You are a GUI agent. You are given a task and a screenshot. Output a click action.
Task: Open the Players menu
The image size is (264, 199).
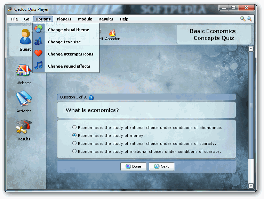click(64, 19)
